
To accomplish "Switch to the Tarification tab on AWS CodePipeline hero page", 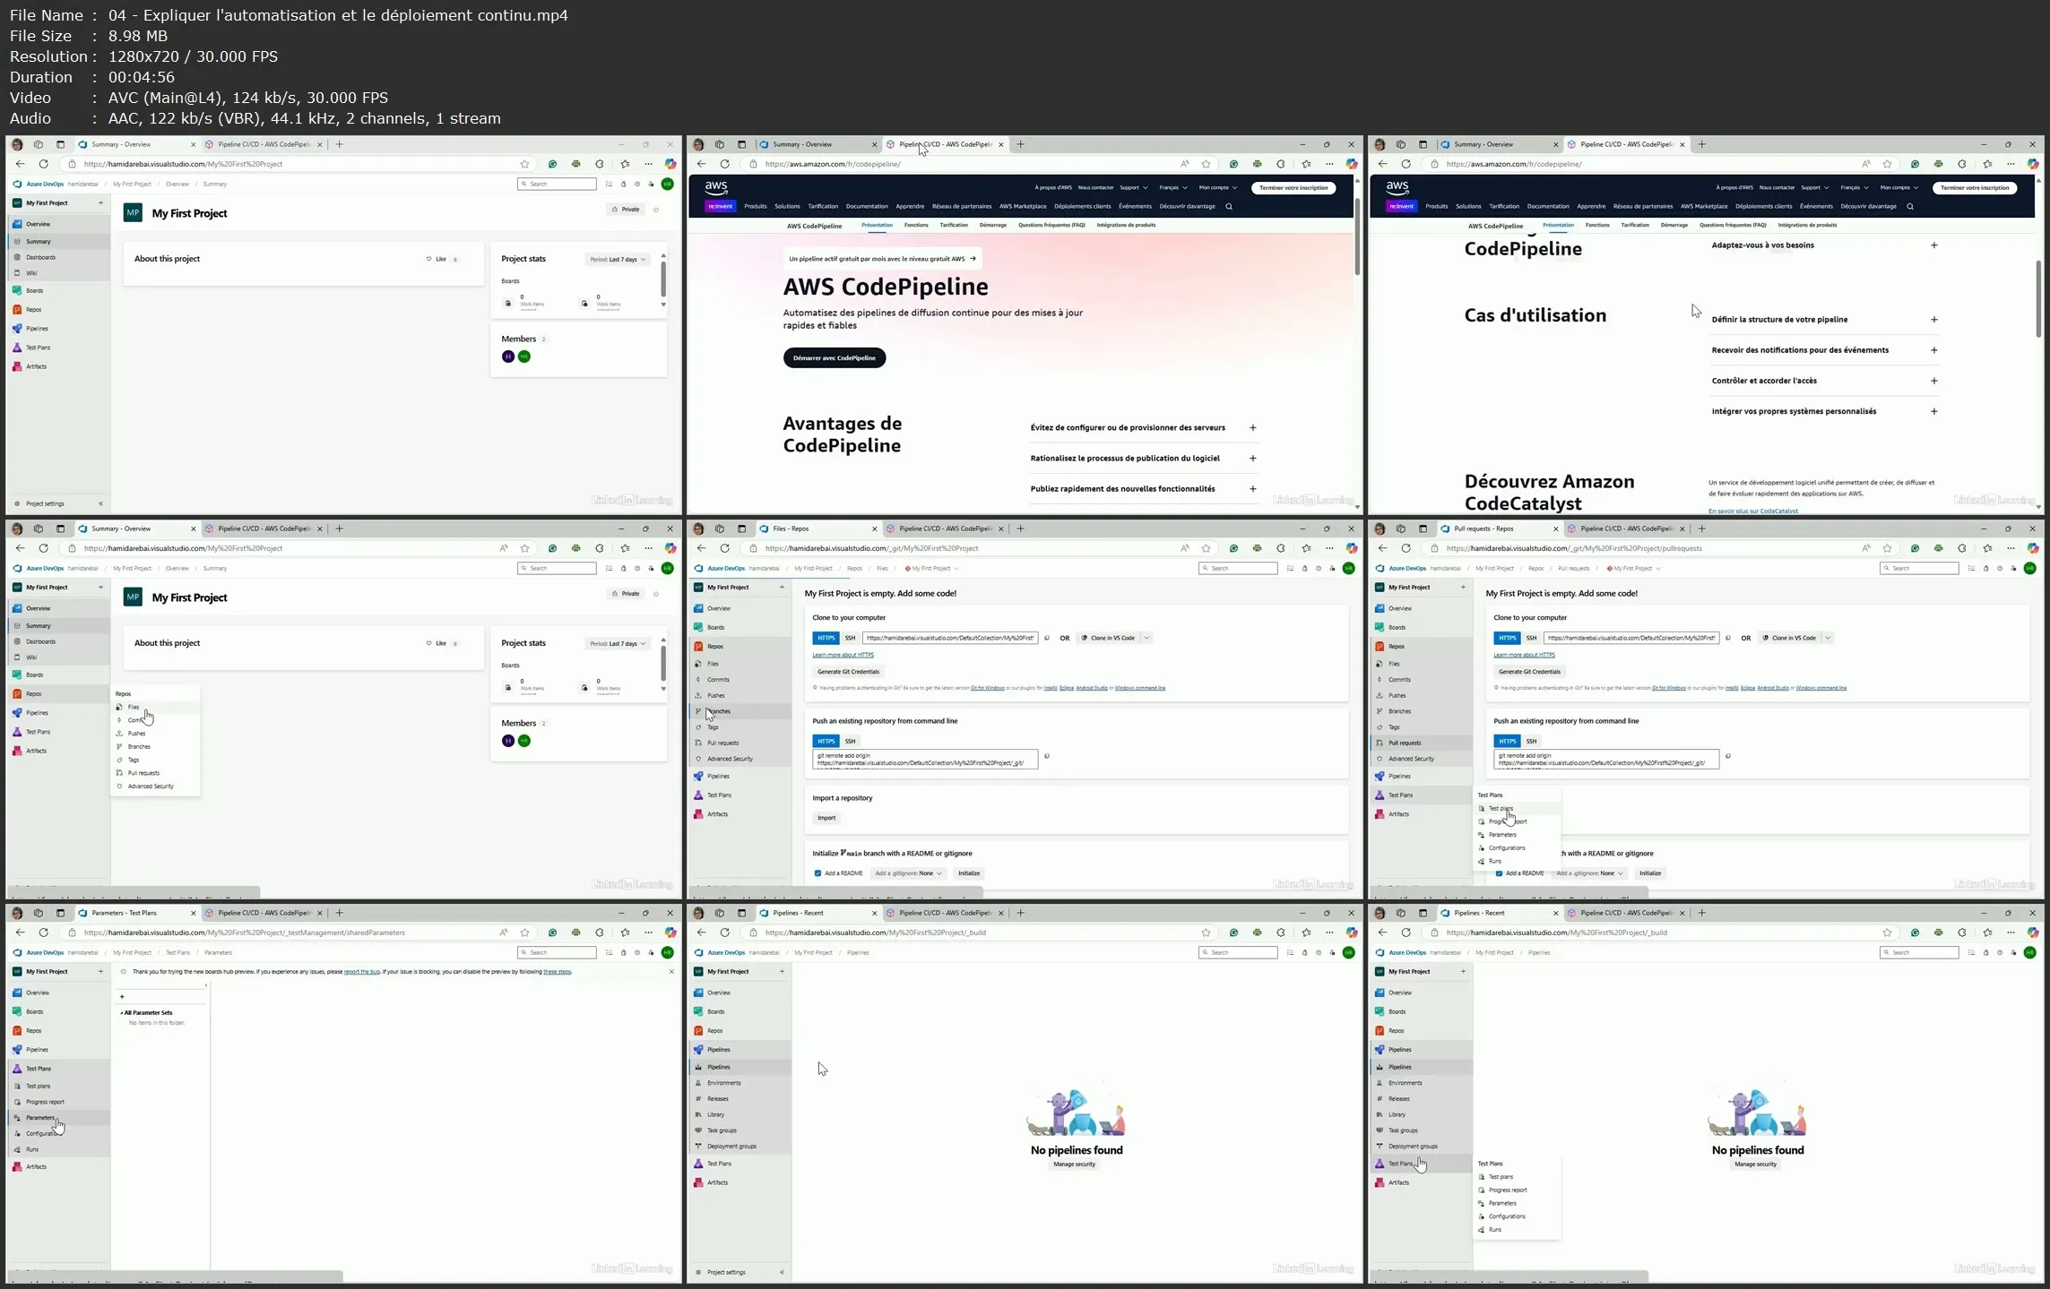I will tap(953, 225).
